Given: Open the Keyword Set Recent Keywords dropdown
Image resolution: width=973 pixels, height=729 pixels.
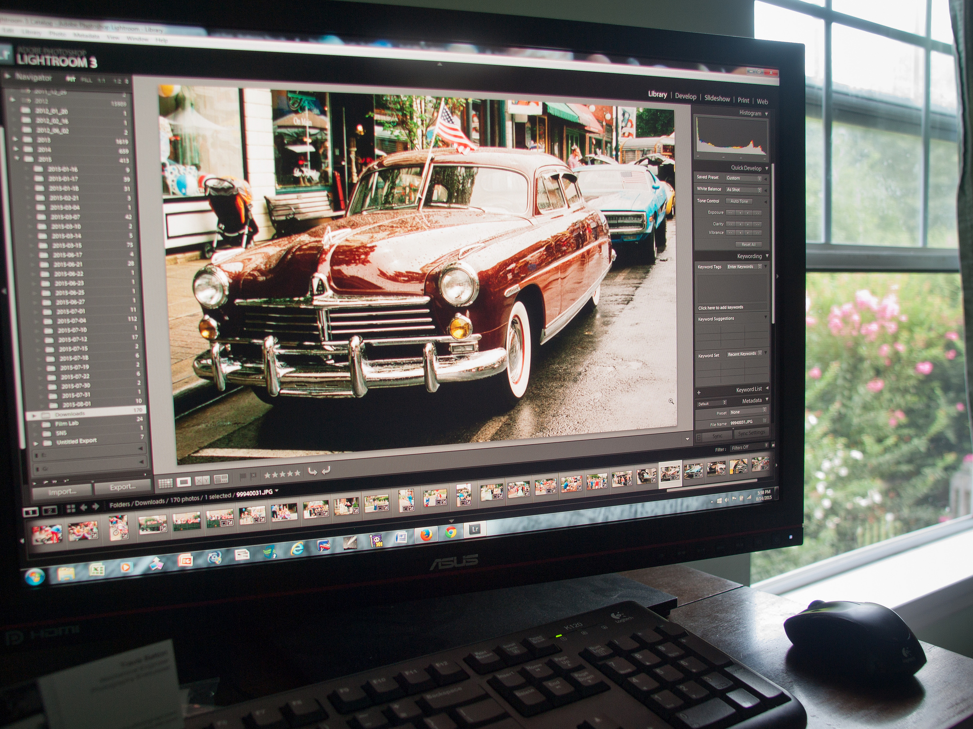Looking at the screenshot, I should 744,354.
